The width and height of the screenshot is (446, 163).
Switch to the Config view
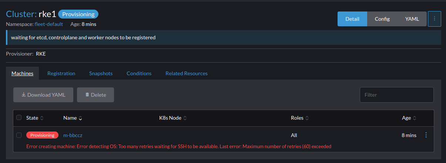point(382,19)
